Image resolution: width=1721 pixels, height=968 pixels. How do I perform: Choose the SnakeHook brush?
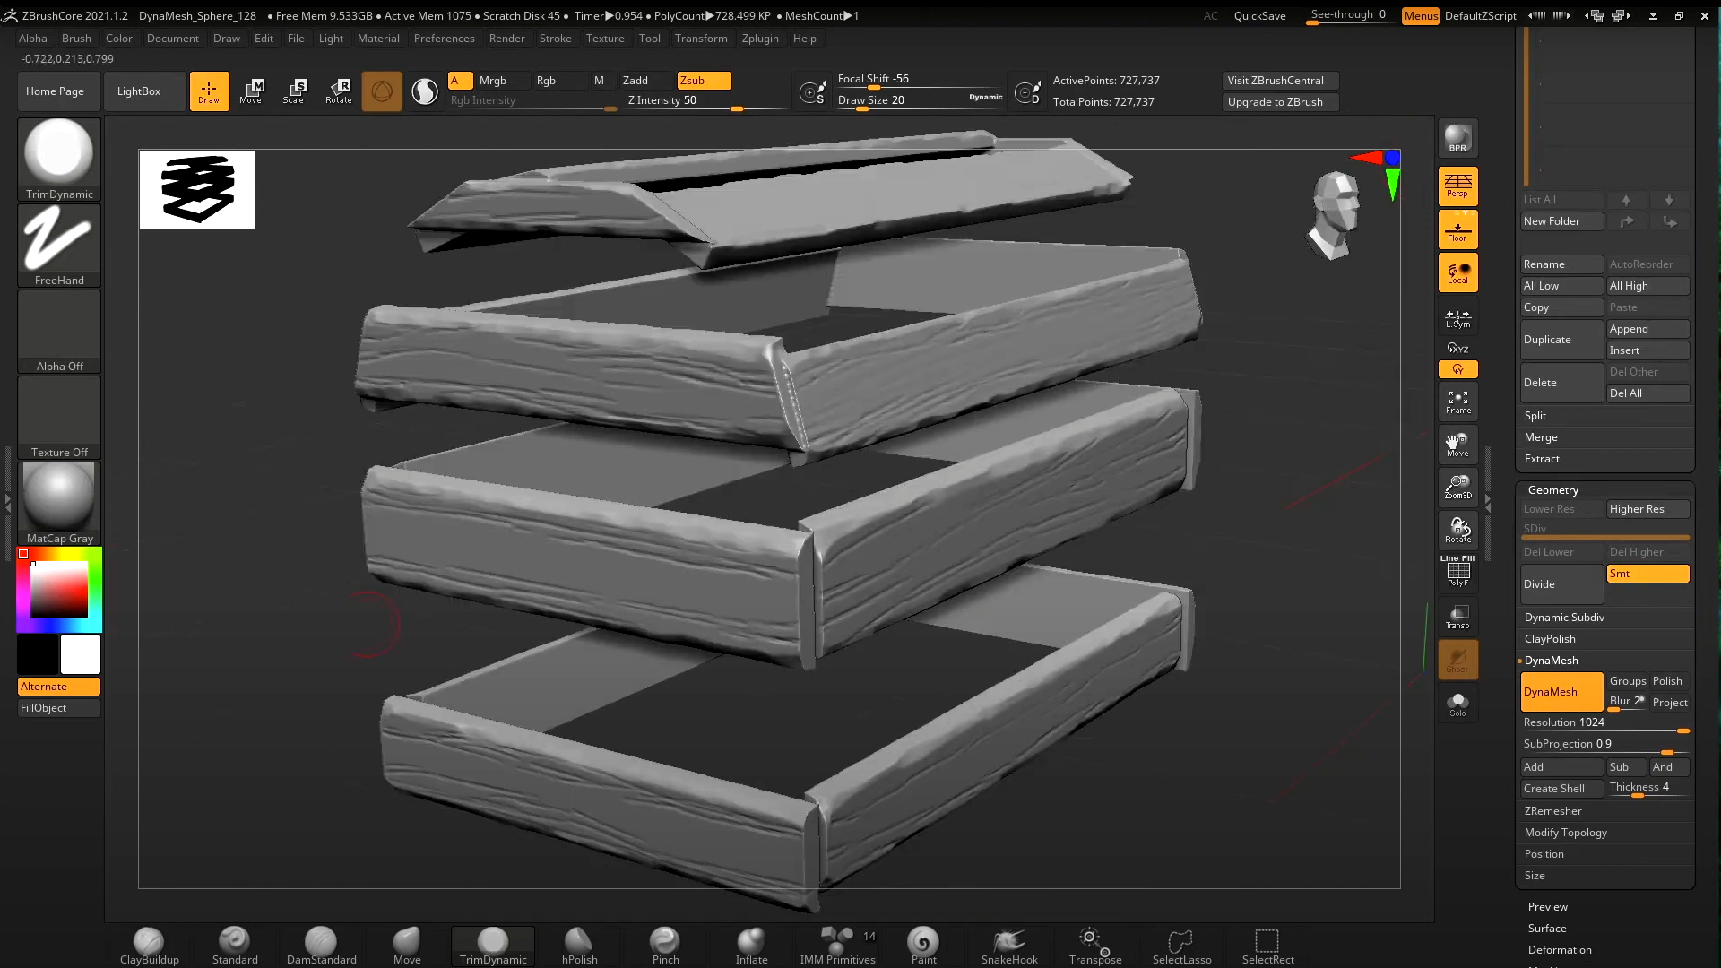tap(1008, 945)
